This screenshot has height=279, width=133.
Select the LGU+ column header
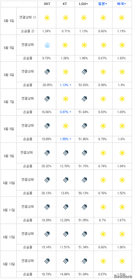pos(84,4)
